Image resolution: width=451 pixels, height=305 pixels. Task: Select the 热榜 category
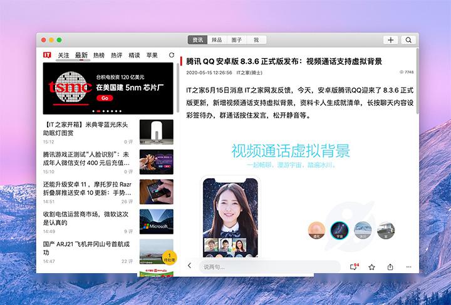pos(99,55)
